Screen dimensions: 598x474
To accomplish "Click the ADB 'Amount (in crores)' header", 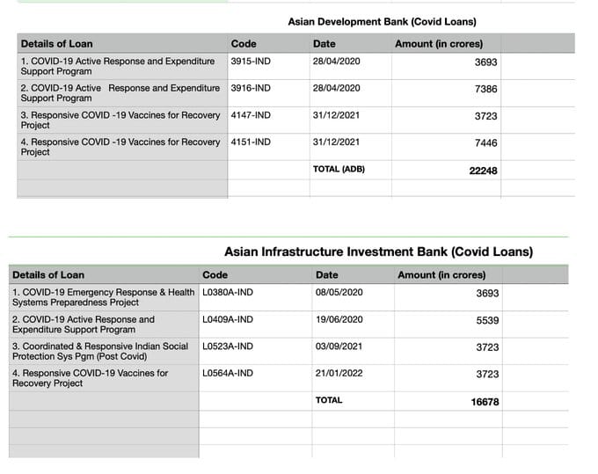I will [446, 43].
